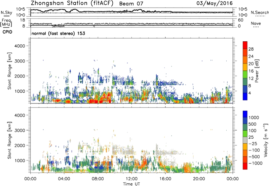Click the "08:00" time tick label
The height and width of the screenshot is (186, 269).
[98, 179]
